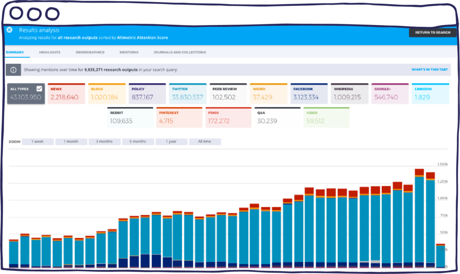This screenshot has width=460, height=274.
Task: Select the Google+ mentions card
Action: coord(390,94)
